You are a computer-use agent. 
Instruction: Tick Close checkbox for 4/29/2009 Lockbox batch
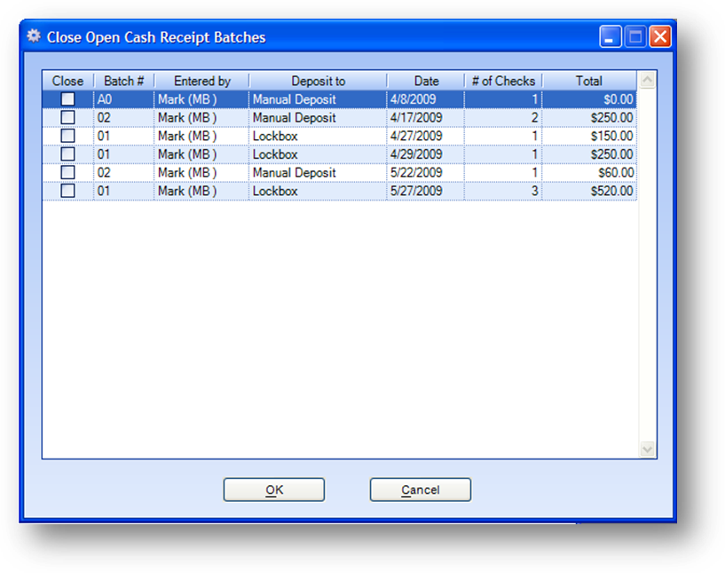[68, 153]
